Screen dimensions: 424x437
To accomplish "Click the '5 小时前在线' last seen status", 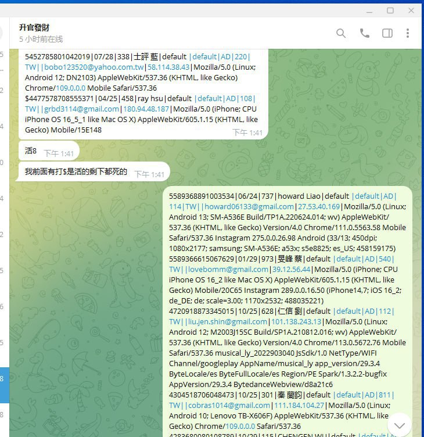I will click(41, 39).
